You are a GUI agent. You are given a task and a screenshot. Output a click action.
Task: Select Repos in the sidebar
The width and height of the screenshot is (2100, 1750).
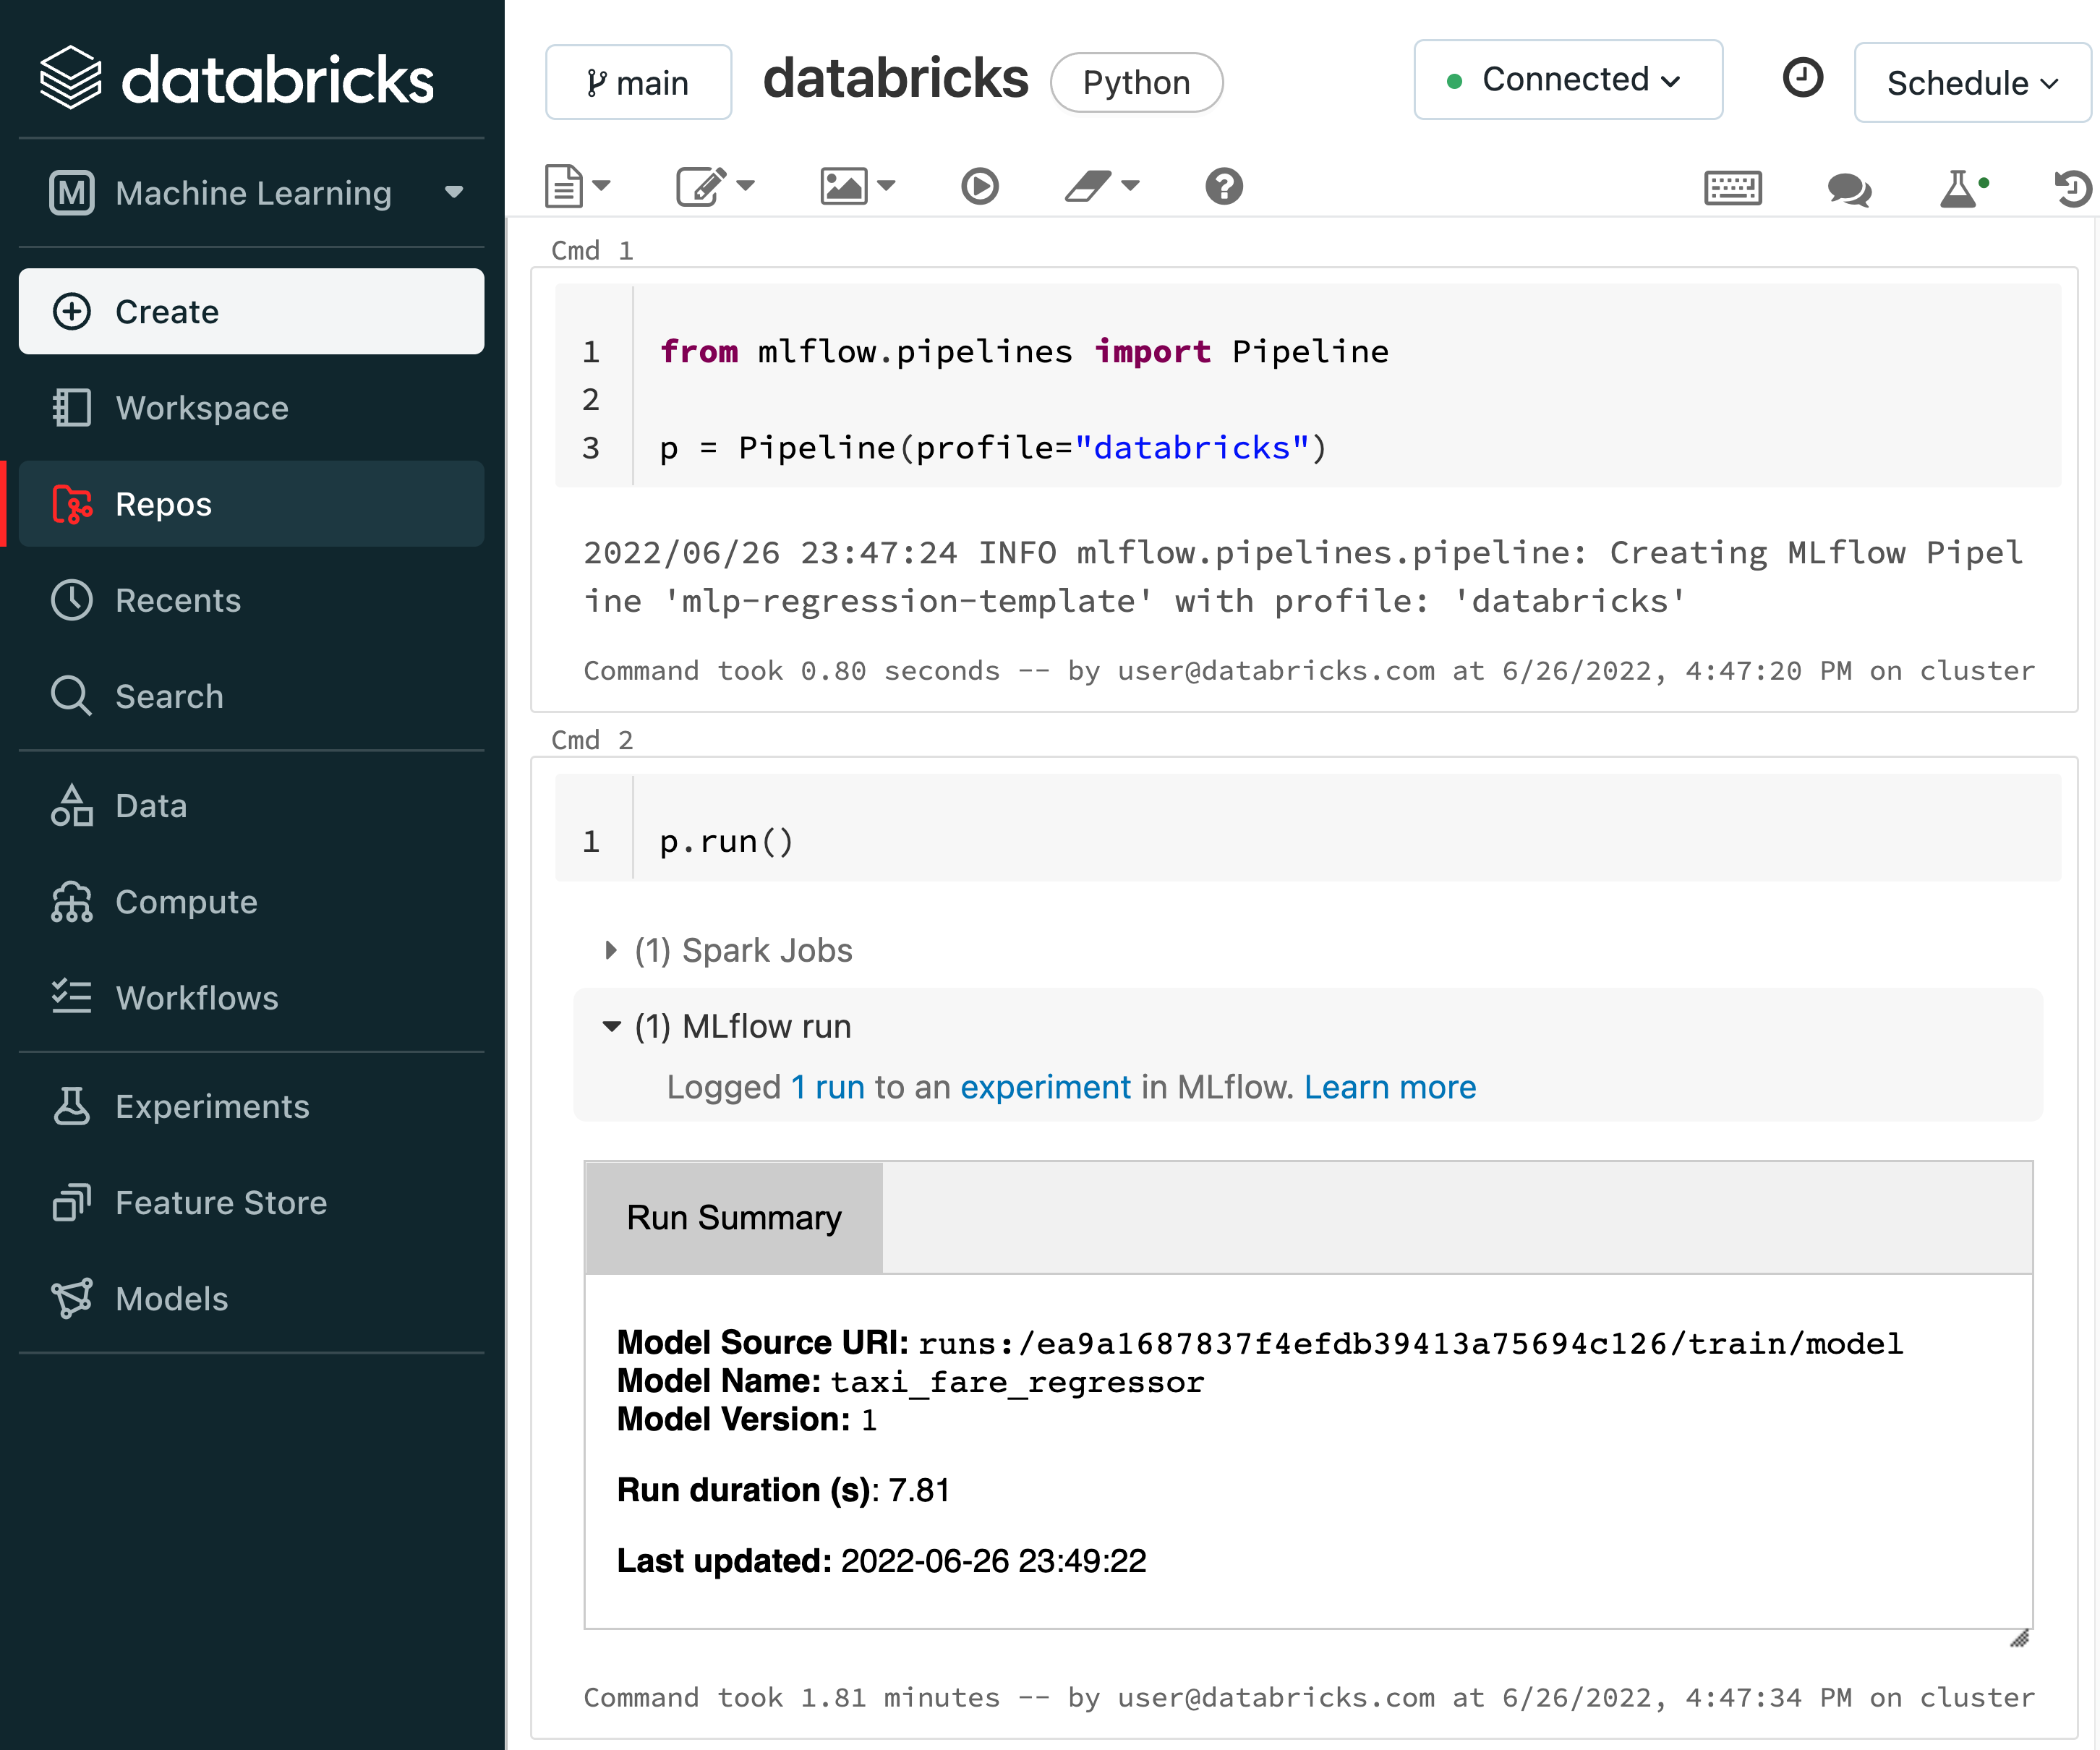click(x=251, y=504)
